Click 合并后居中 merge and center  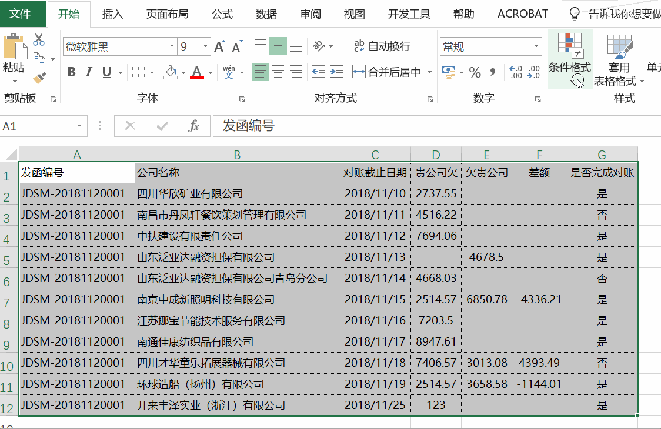(387, 72)
